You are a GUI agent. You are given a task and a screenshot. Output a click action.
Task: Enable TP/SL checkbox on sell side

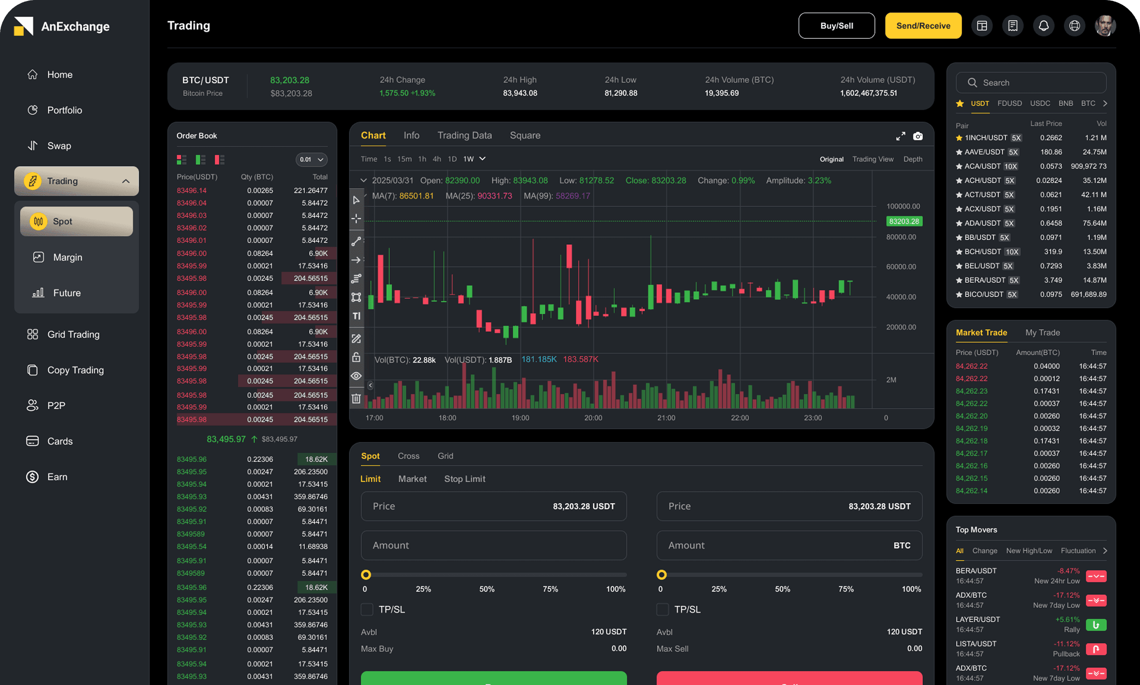(662, 609)
